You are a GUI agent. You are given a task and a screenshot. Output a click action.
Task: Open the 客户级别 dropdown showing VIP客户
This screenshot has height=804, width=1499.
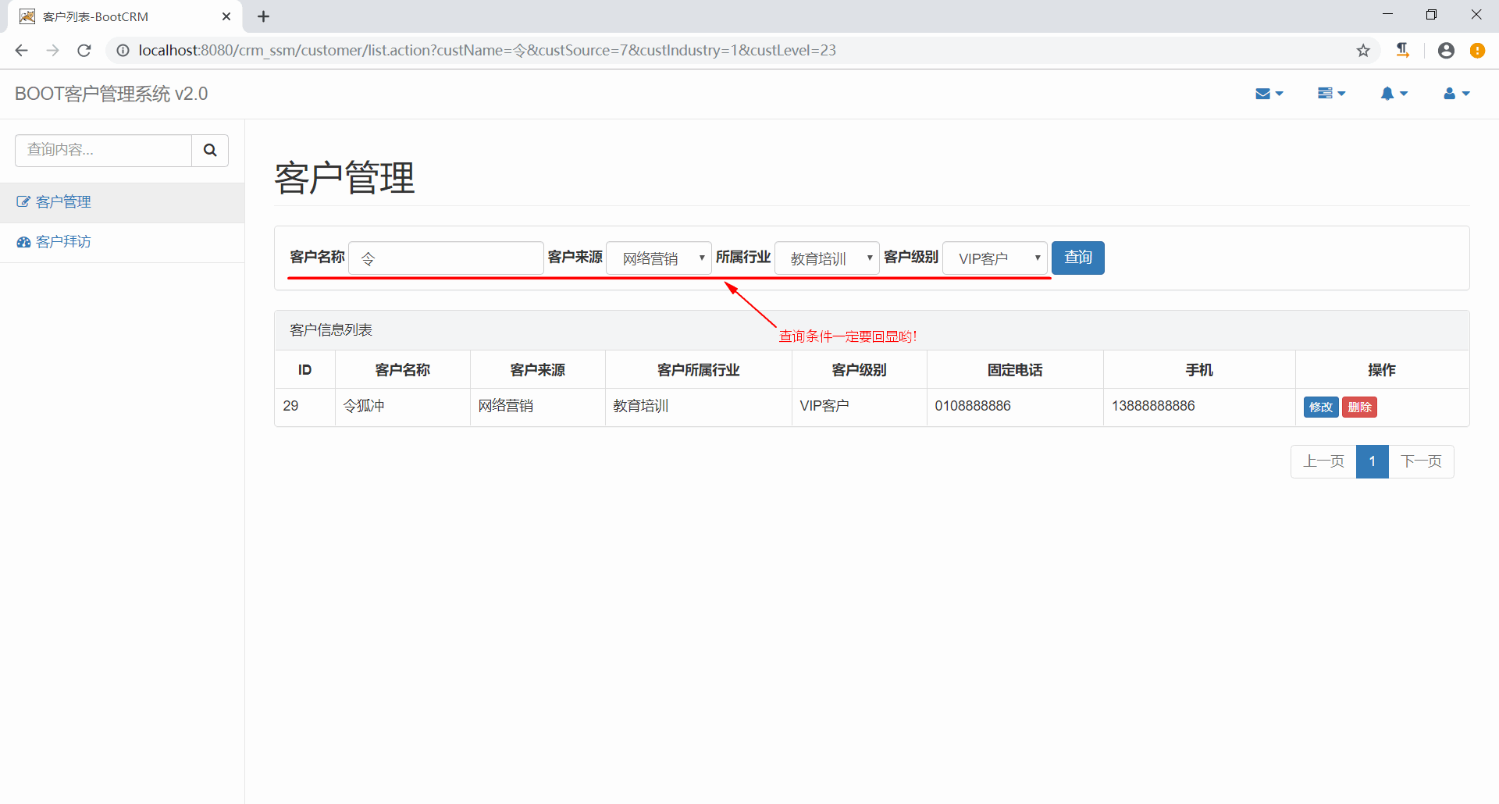point(994,258)
